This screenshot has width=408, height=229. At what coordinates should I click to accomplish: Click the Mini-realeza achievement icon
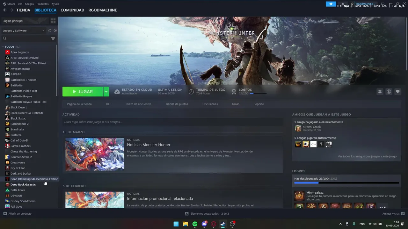click(x=299, y=196)
